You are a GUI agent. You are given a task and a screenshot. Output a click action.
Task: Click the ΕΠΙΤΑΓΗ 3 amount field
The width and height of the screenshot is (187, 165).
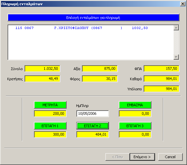[x=135, y=134]
